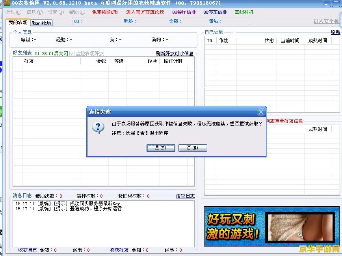The width and height of the screenshot is (342, 256).
Task: Click QQ停车偷匪 menu item
Action: click(x=215, y=12)
